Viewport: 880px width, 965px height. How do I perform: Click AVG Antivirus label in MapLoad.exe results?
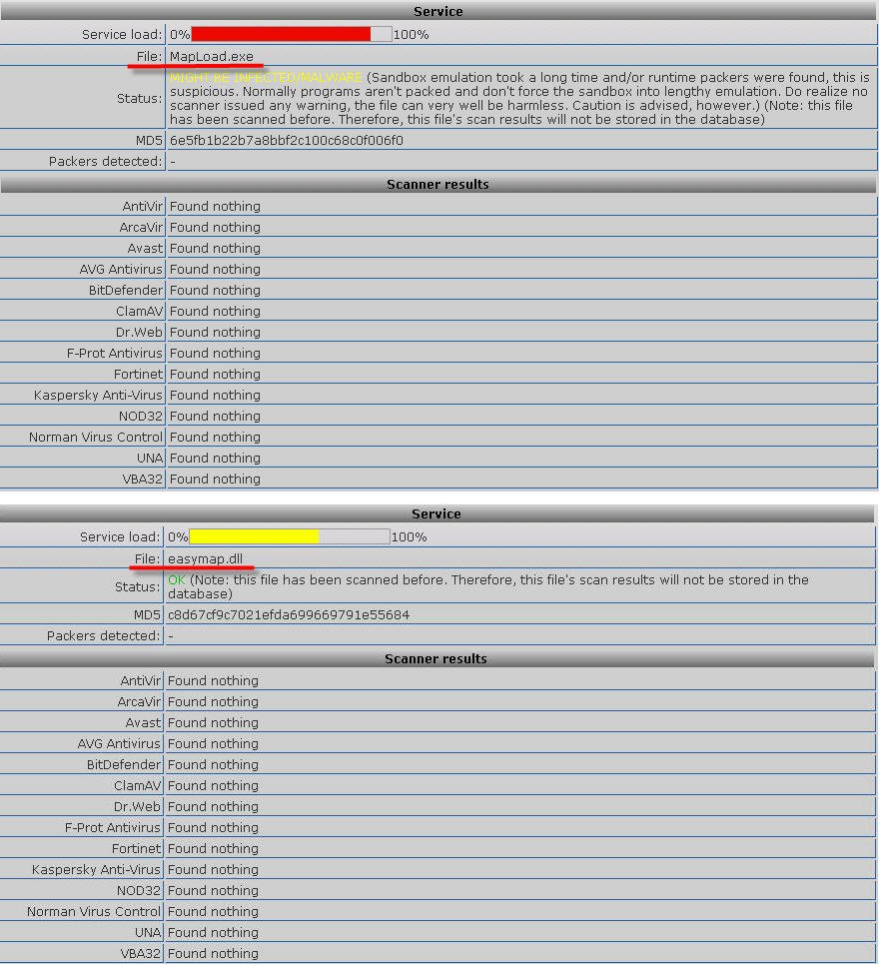[121, 269]
